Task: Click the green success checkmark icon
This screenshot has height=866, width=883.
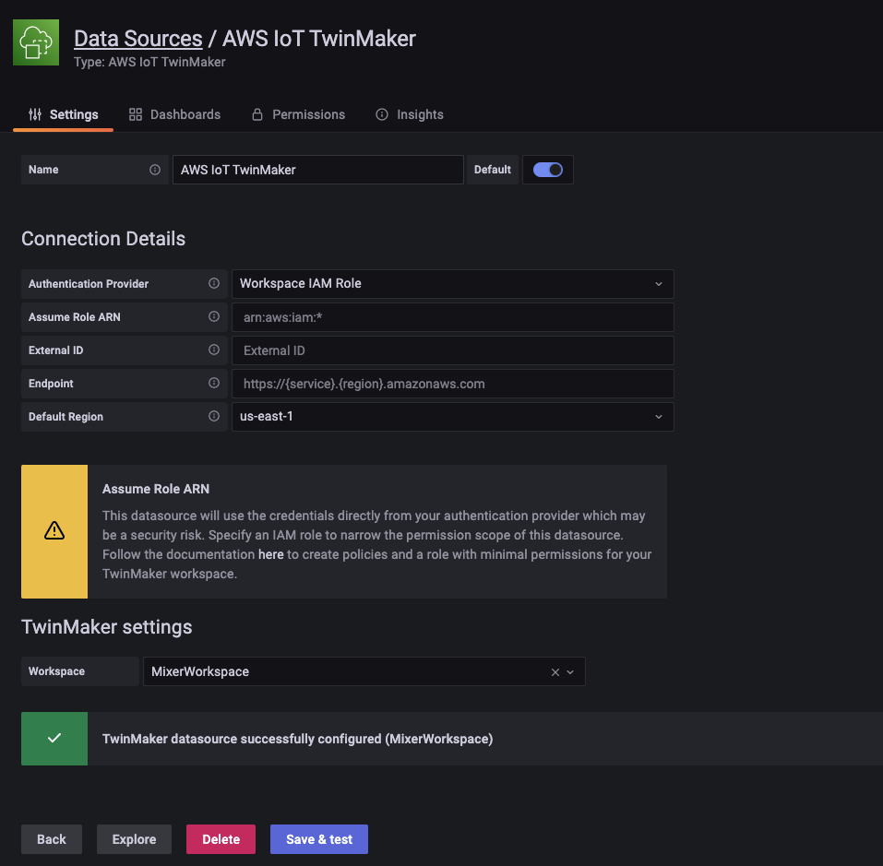Action: click(x=54, y=738)
